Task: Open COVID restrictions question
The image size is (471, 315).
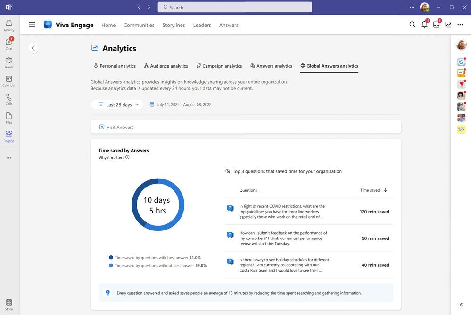Action: click(x=282, y=212)
